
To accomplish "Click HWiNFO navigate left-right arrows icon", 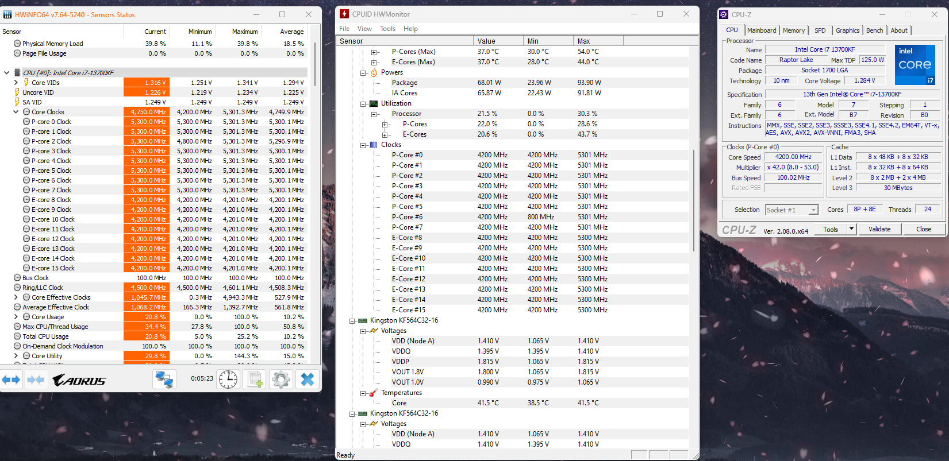I will pos(11,379).
